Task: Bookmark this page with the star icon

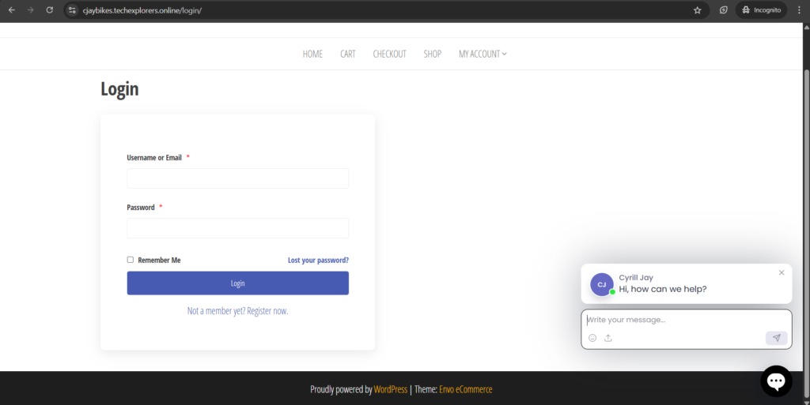Action: click(697, 10)
